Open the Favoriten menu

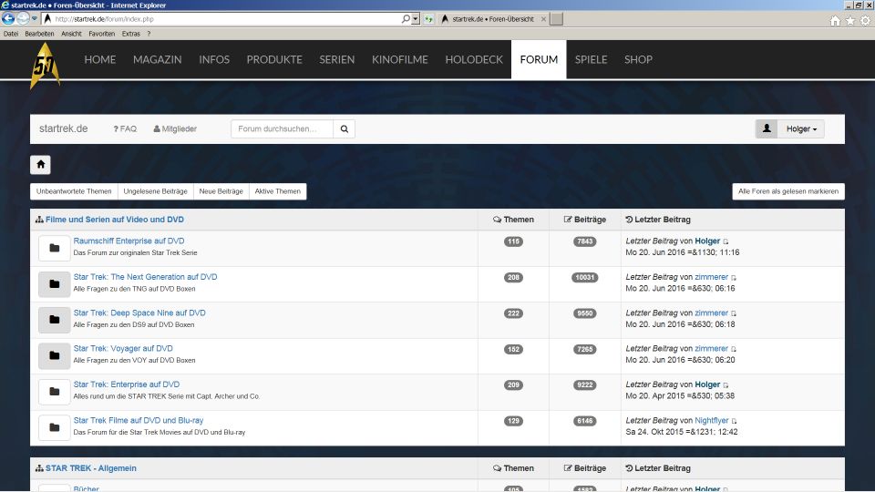101,34
